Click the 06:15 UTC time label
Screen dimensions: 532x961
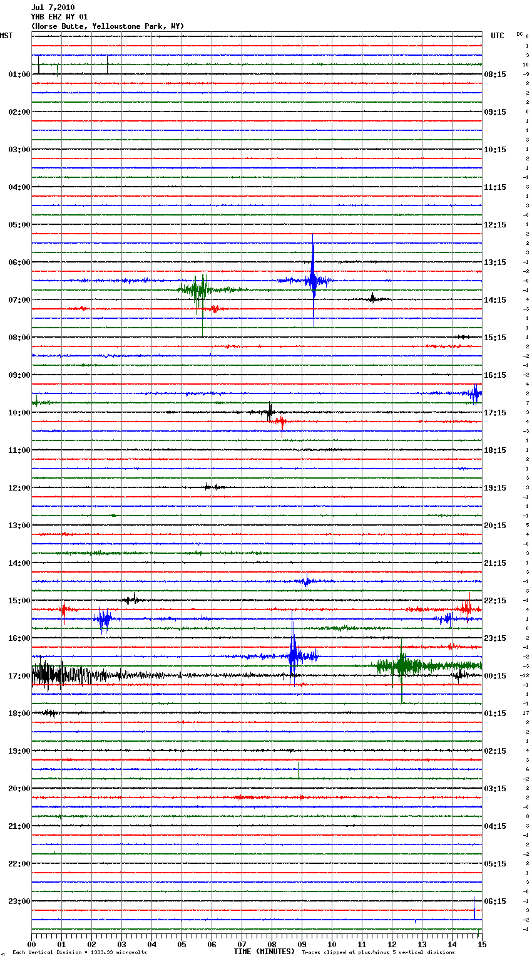[x=495, y=901]
